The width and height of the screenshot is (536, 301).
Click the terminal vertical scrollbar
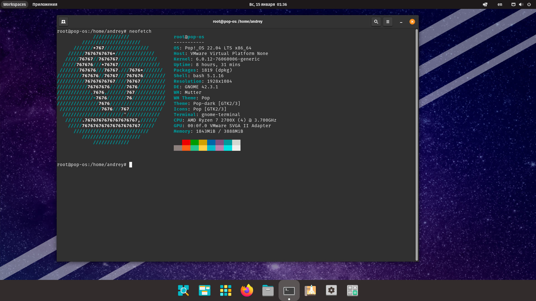point(416,144)
